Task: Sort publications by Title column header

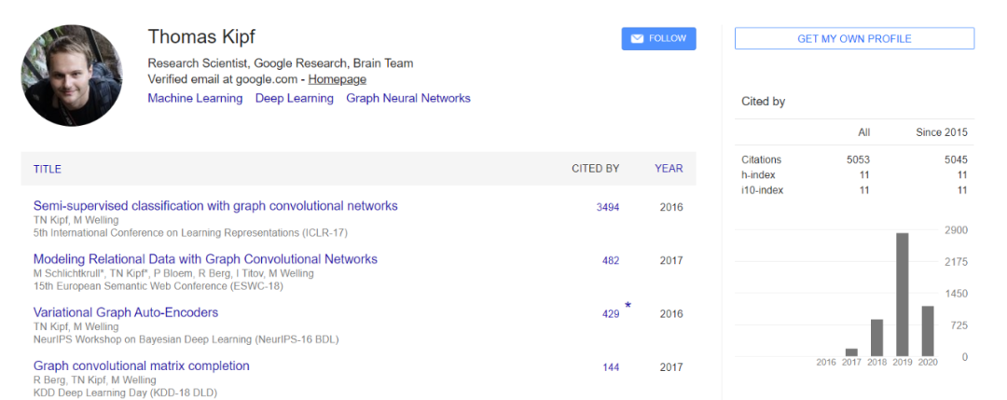Action: click(x=48, y=169)
